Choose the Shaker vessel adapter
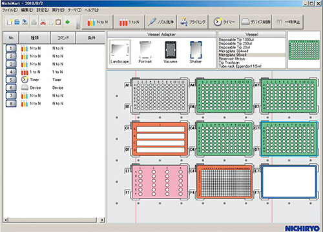Screen dimensions: 323x232 (196, 52)
